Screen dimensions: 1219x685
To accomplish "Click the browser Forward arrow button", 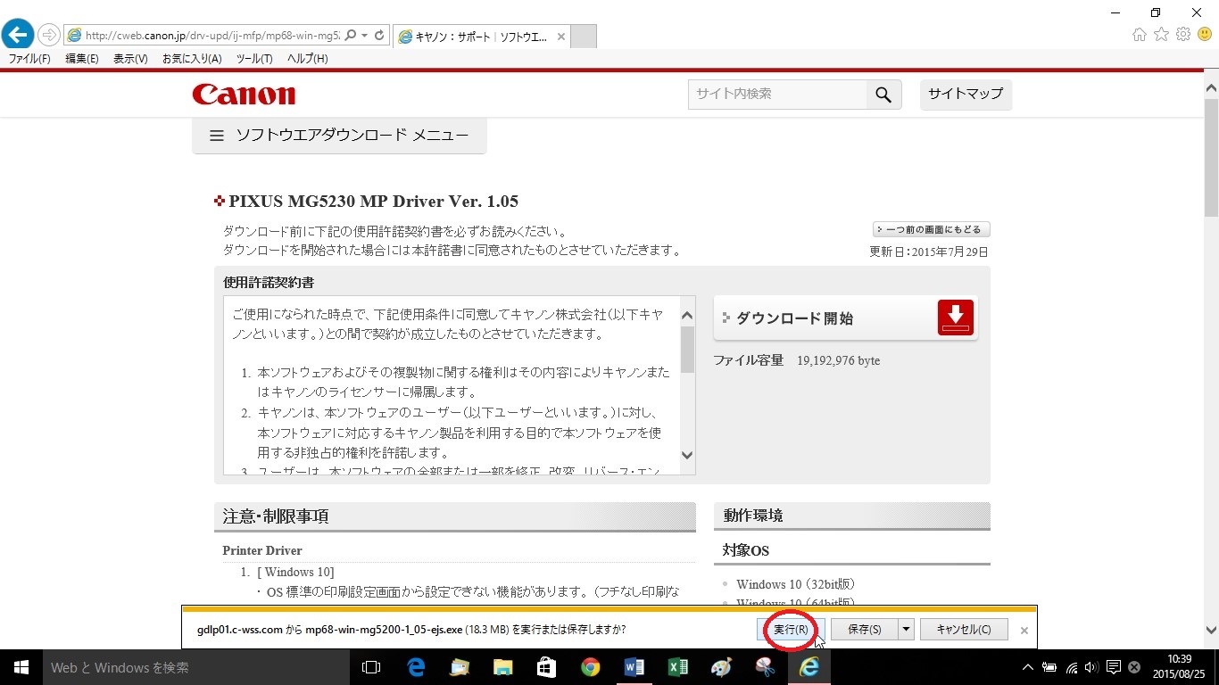I will pos(48,35).
